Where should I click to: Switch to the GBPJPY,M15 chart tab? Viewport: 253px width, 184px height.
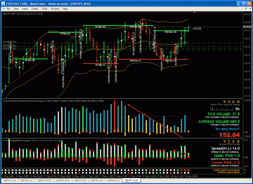tap(63, 180)
